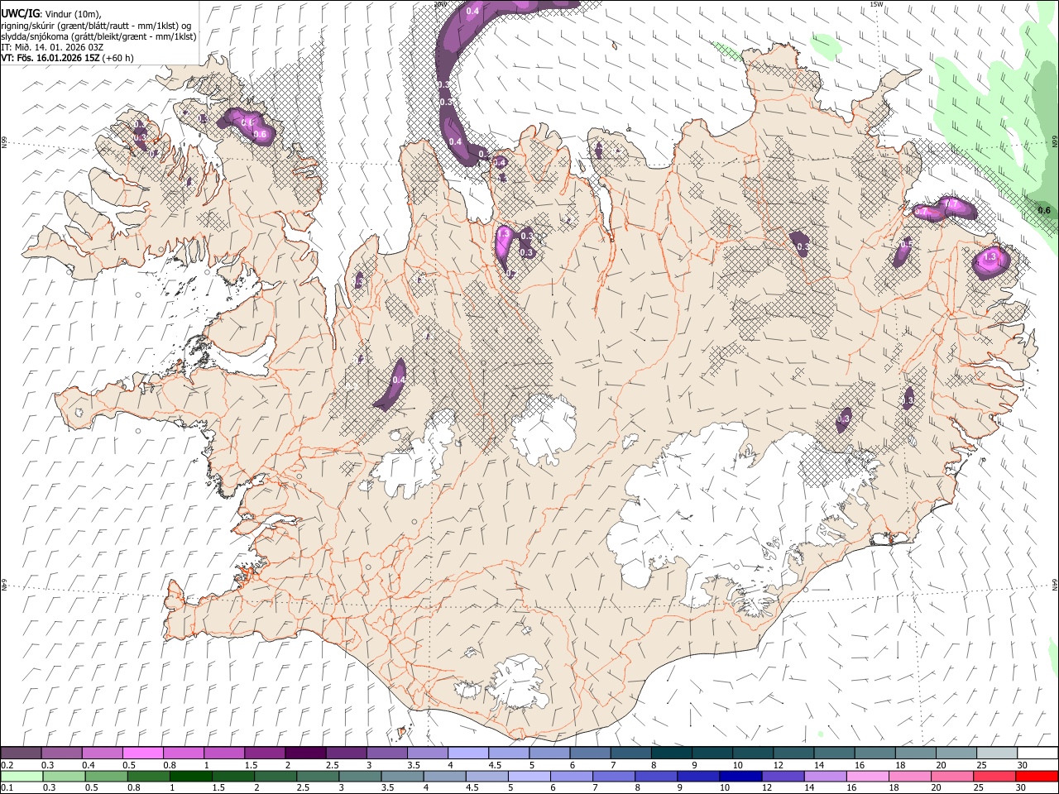Image resolution: width=1059 pixels, height=794 pixels.
Task: Pick the navy blue swatch above lower-row 10
Action: point(740,777)
